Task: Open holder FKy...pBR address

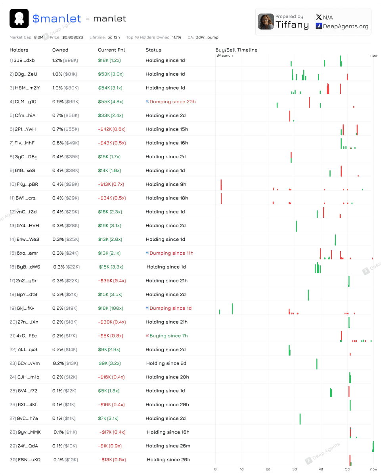Action: click(27, 184)
